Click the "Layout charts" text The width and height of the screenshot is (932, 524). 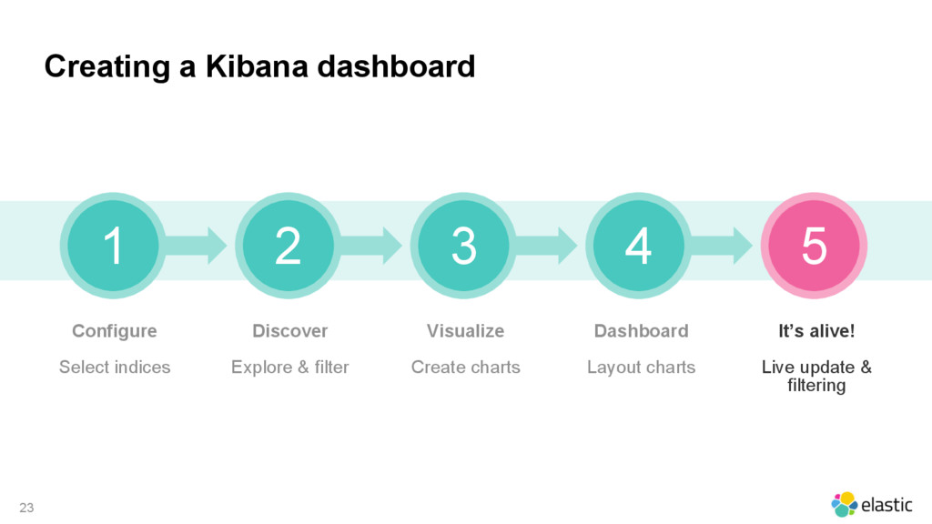coord(642,368)
